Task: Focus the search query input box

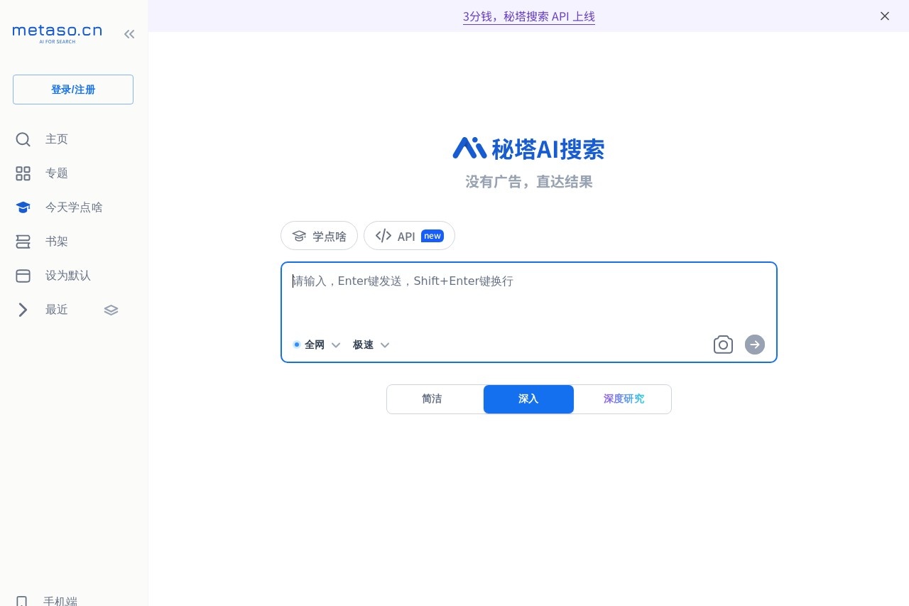Action: coord(529,298)
